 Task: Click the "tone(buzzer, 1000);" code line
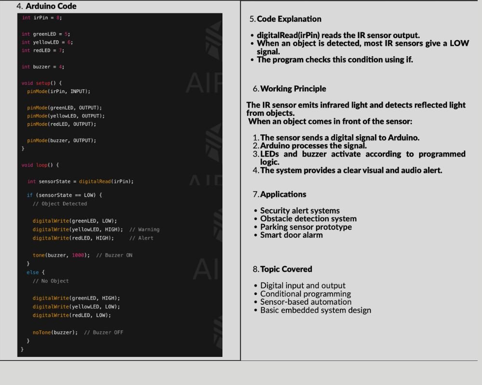[x=61, y=255]
